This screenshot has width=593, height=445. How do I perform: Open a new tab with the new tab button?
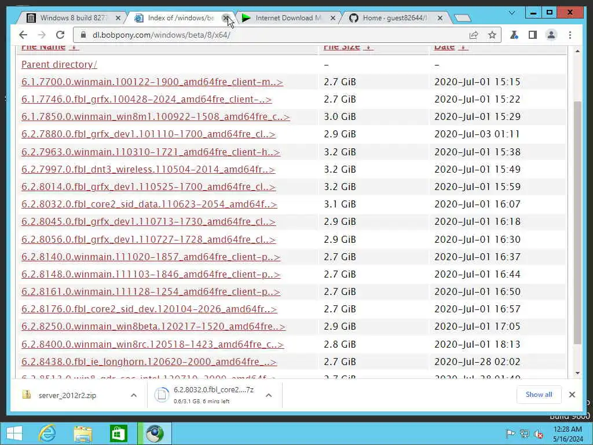[x=462, y=18]
